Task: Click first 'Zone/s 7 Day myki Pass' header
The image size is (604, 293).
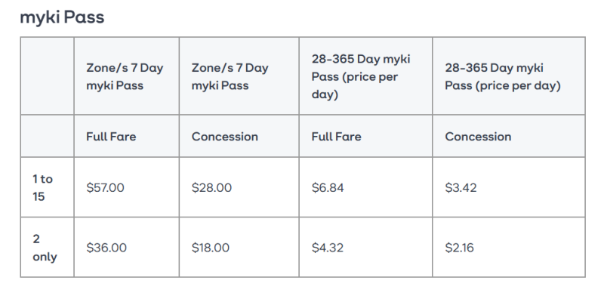Action: click(x=125, y=76)
